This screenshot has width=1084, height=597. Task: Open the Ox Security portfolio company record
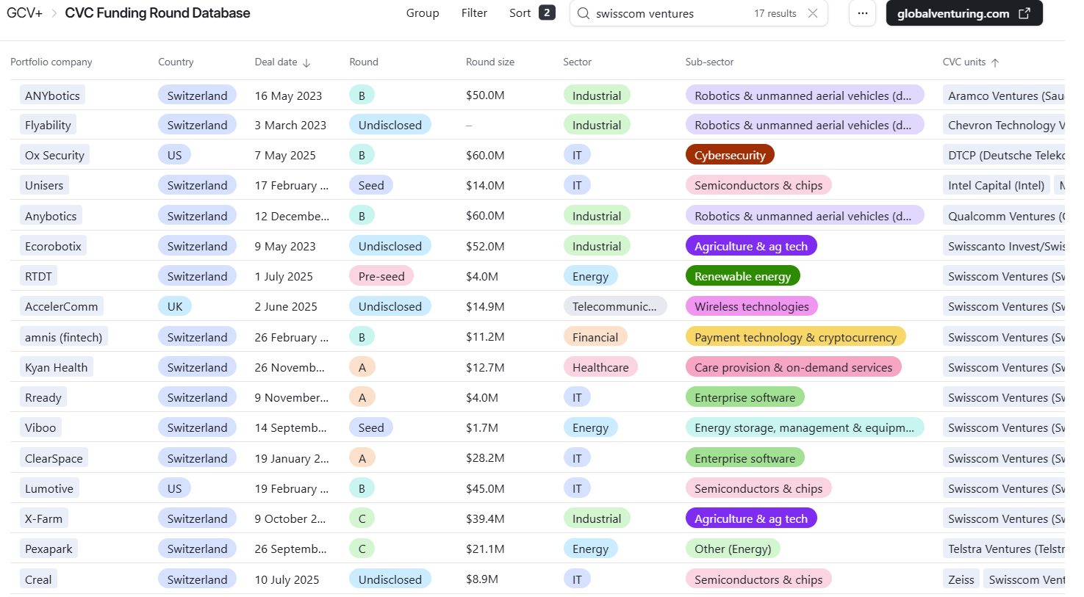click(x=54, y=155)
